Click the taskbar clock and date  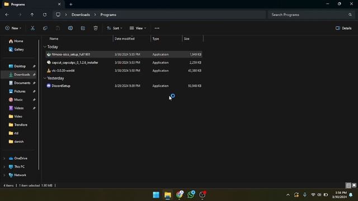point(340,195)
